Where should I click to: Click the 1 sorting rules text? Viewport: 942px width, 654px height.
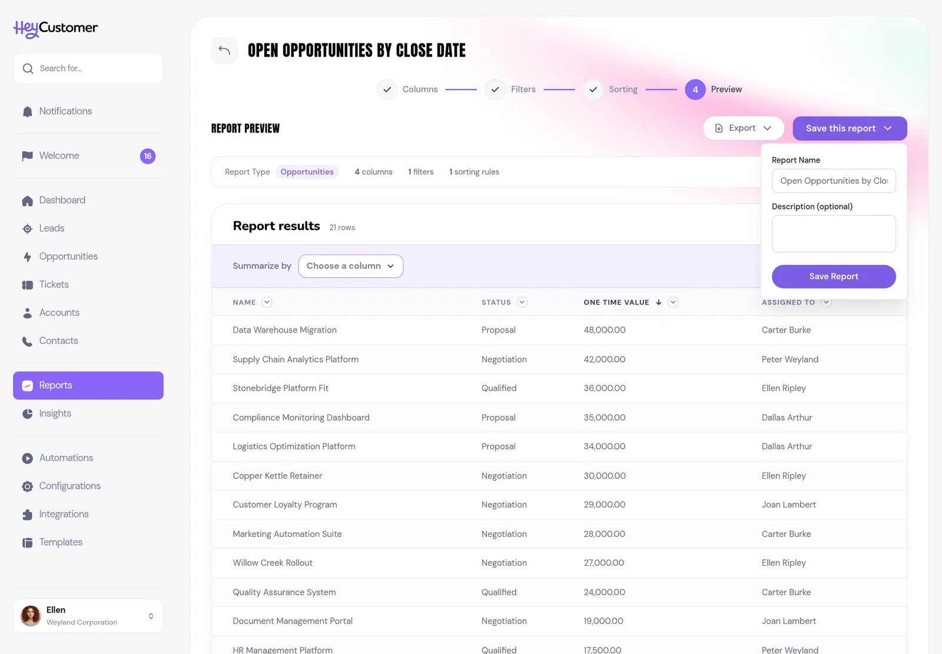[x=474, y=172]
